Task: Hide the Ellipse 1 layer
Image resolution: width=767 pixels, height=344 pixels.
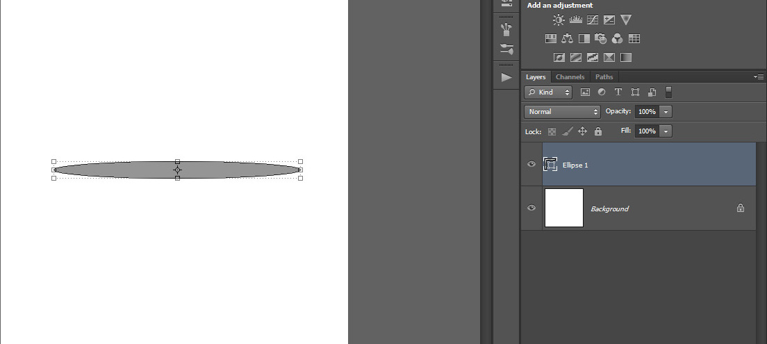Action: [531, 165]
